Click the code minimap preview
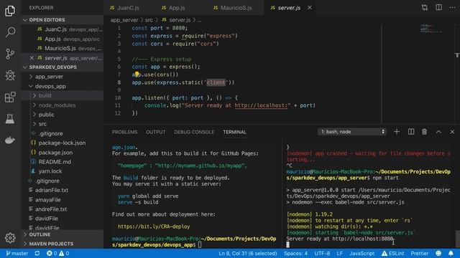 [x=431, y=29]
